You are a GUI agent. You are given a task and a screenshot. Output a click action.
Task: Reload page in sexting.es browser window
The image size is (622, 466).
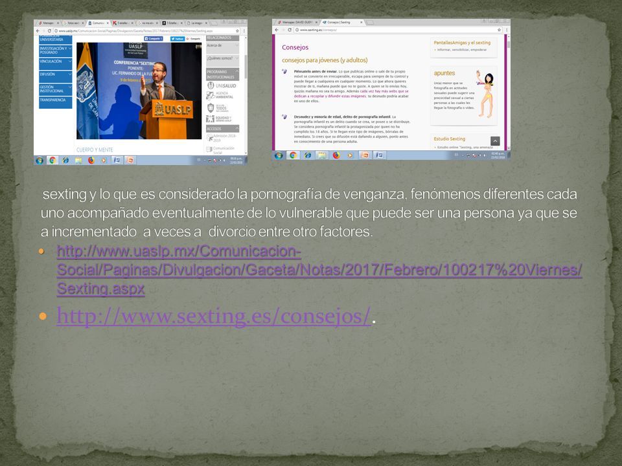click(x=290, y=30)
